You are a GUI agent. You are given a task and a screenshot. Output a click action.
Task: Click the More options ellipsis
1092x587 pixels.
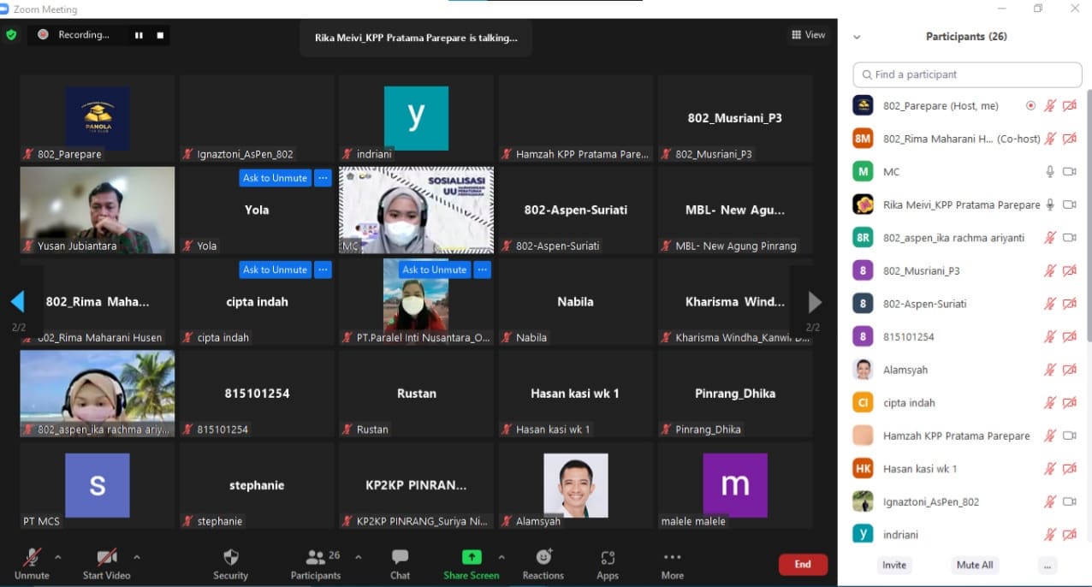673,558
